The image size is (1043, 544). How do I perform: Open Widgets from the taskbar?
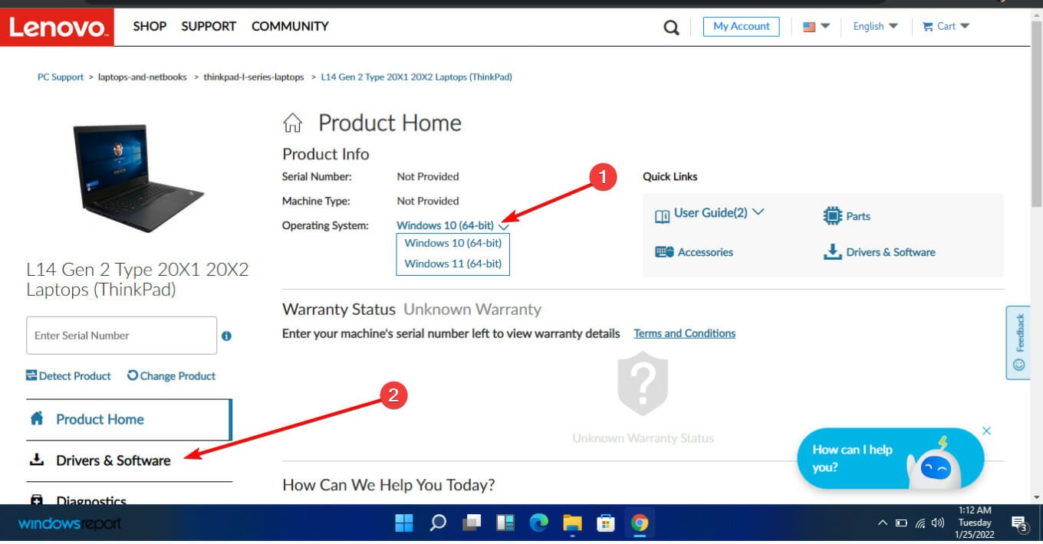coord(505,523)
